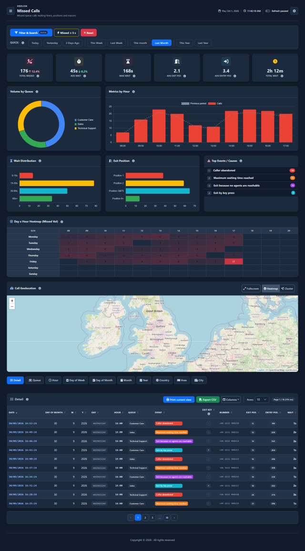Select the Today quick range

35,43
